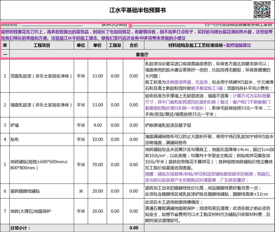Click the 瓷砖踢脚线铺贴 item cell
The image size is (275, 232).
(x=42, y=191)
